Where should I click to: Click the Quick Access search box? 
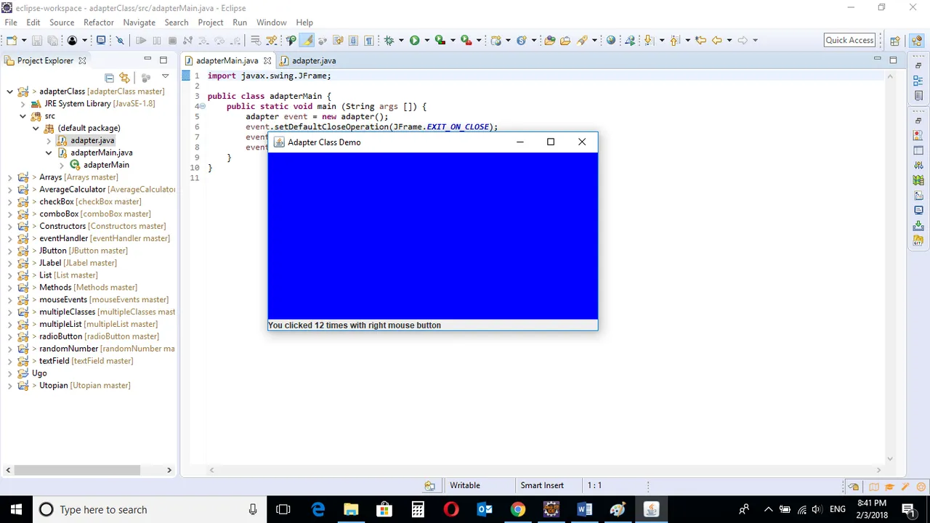849,41
